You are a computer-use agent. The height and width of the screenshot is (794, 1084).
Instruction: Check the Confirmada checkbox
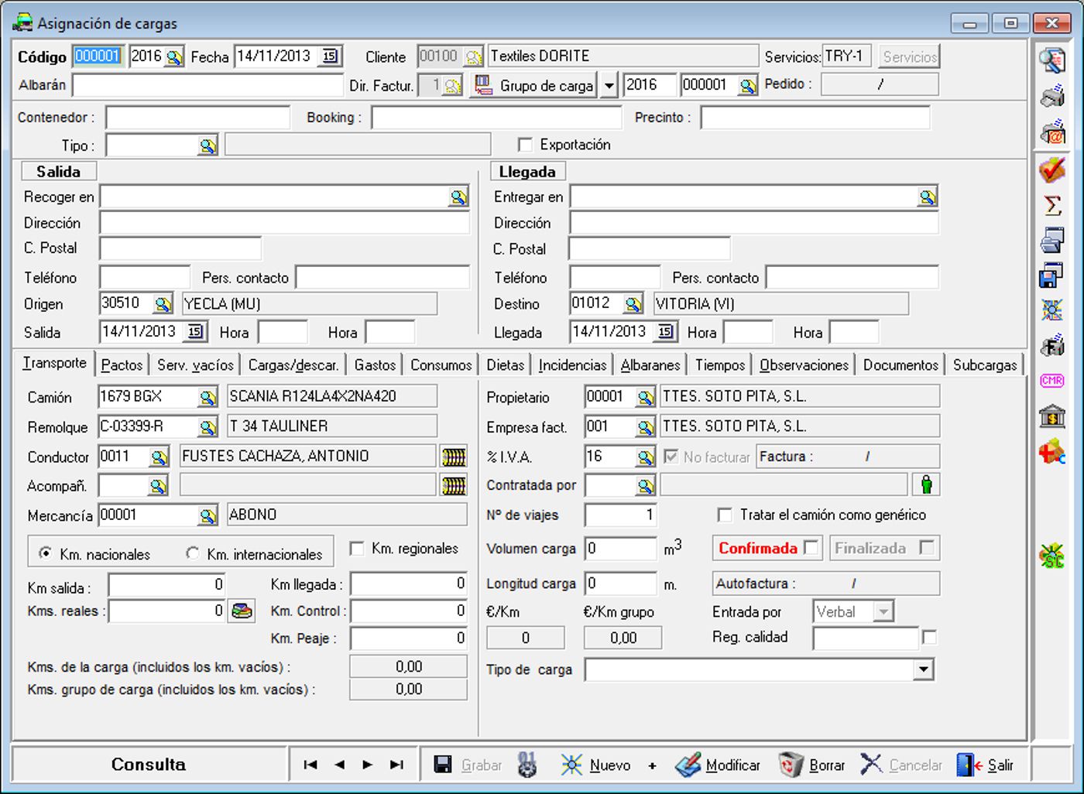tap(811, 548)
